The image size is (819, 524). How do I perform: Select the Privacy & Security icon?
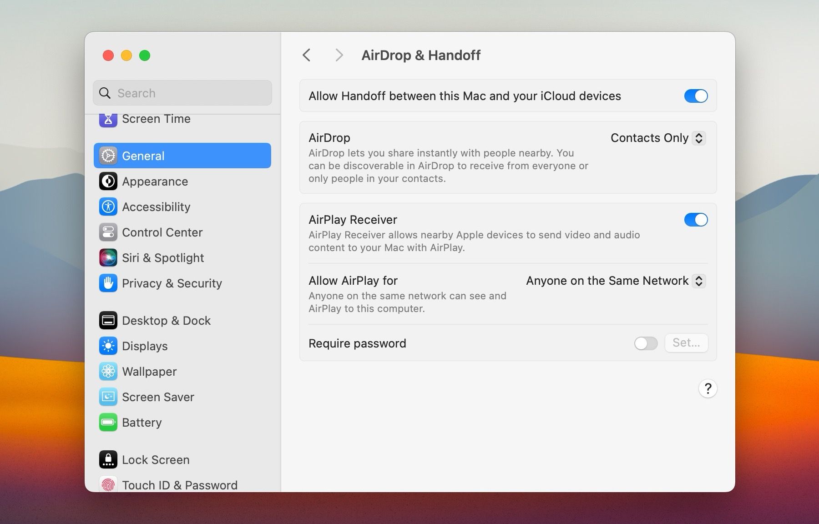(108, 283)
